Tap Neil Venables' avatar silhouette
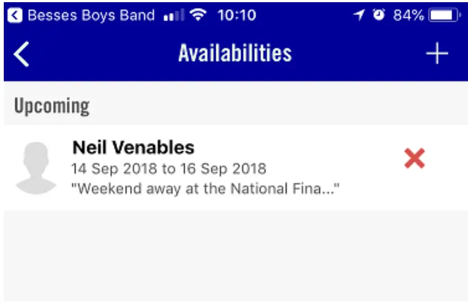The image size is (468, 304). [36, 167]
